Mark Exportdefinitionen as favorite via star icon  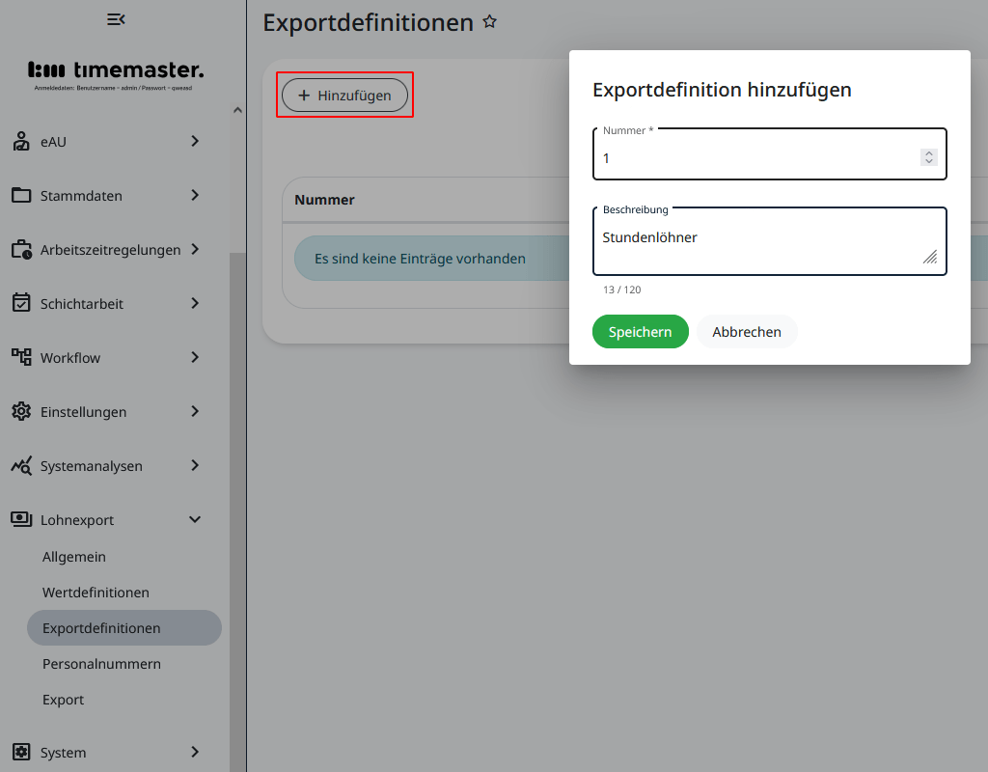(489, 20)
